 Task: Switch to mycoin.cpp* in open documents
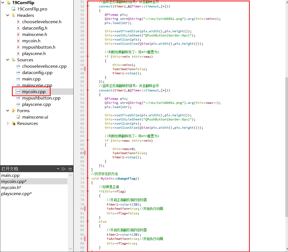14,181
